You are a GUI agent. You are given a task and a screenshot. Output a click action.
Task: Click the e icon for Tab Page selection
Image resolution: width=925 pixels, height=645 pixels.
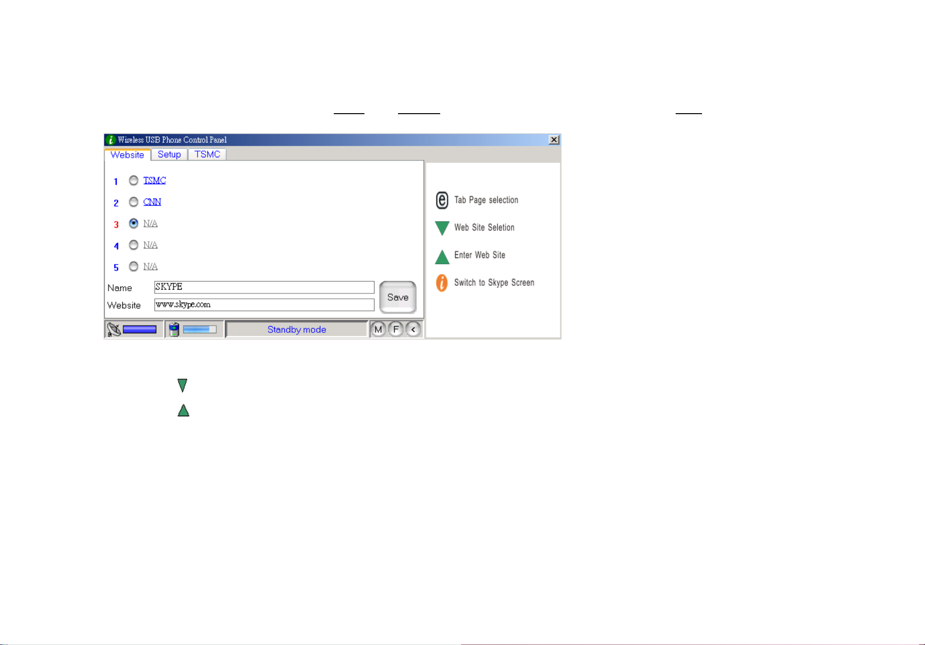tap(442, 200)
